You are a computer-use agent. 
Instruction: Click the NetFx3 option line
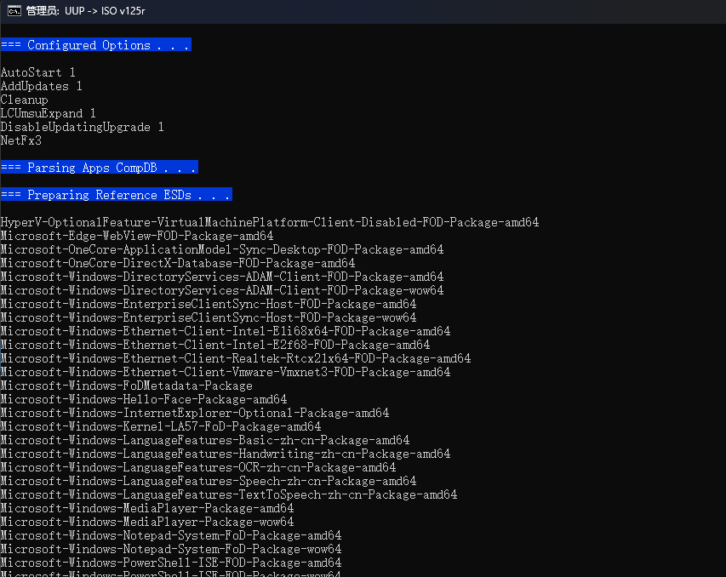(20, 140)
